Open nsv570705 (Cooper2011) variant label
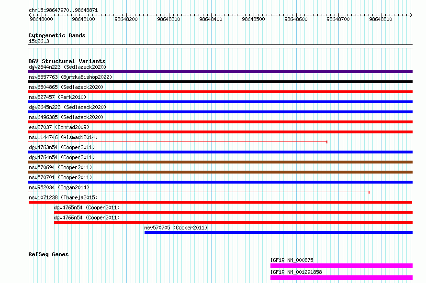Image resolution: width=426 pixels, height=283 pixels. pos(176,228)
